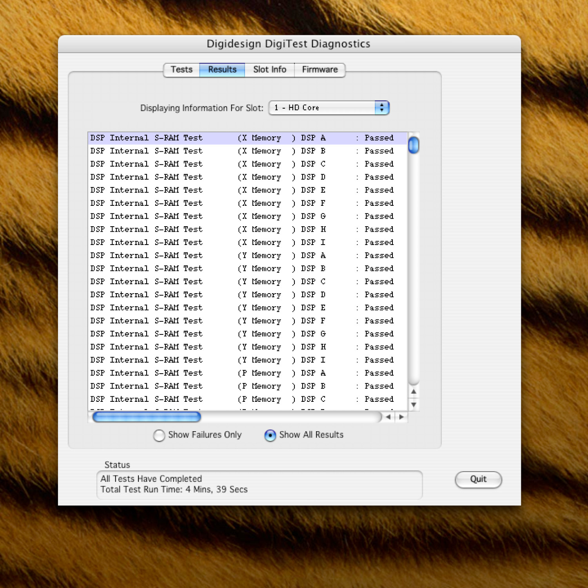Click the 'Total Test Run Time' status line

174,490
